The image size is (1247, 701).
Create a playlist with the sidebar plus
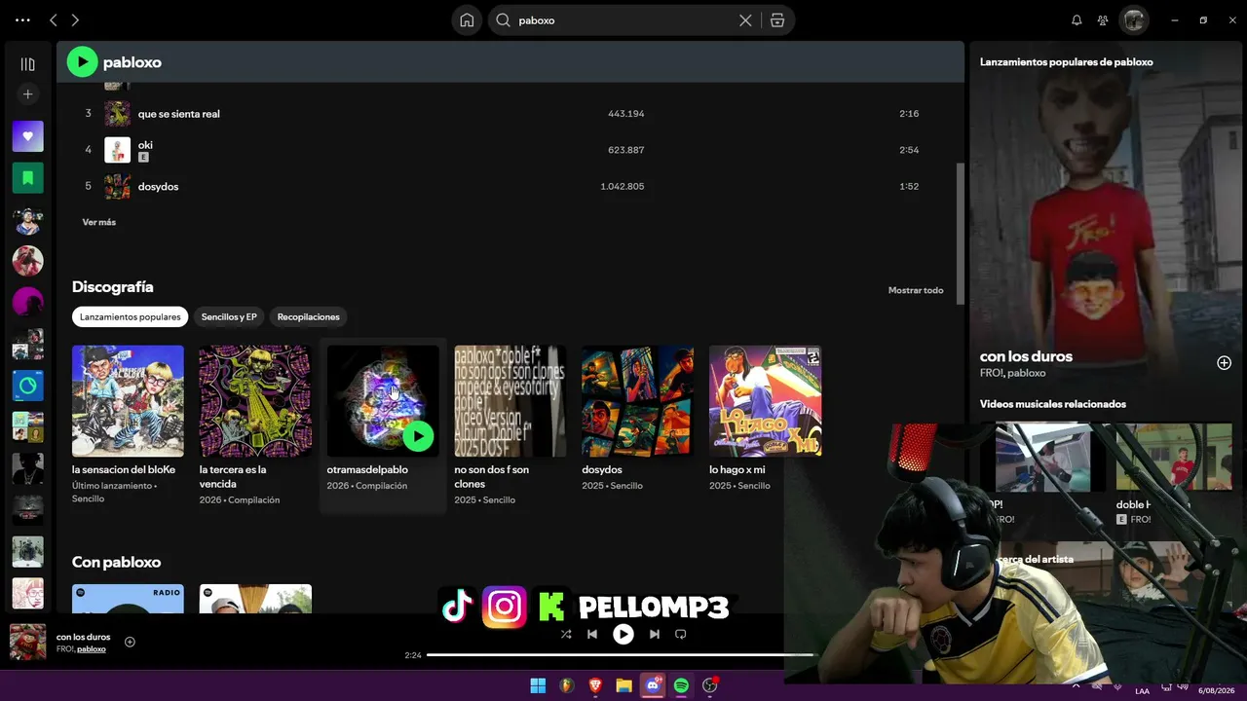pos(27,94)
